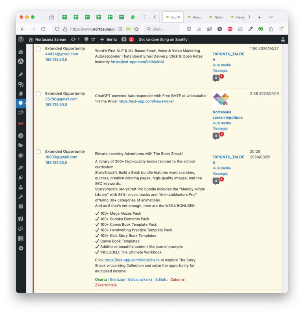Mark the comment as spam with Zaborra
Image resolution: width=304 pixels, height=314 pixels.
point(177,279)
